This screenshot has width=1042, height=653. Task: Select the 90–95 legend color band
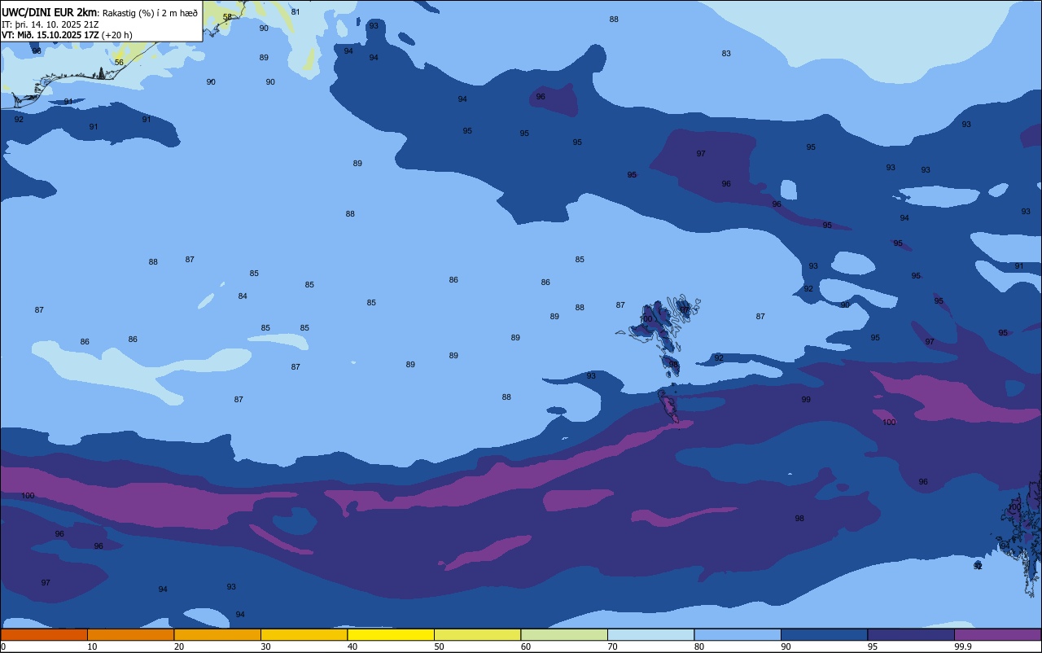(824, 634)
